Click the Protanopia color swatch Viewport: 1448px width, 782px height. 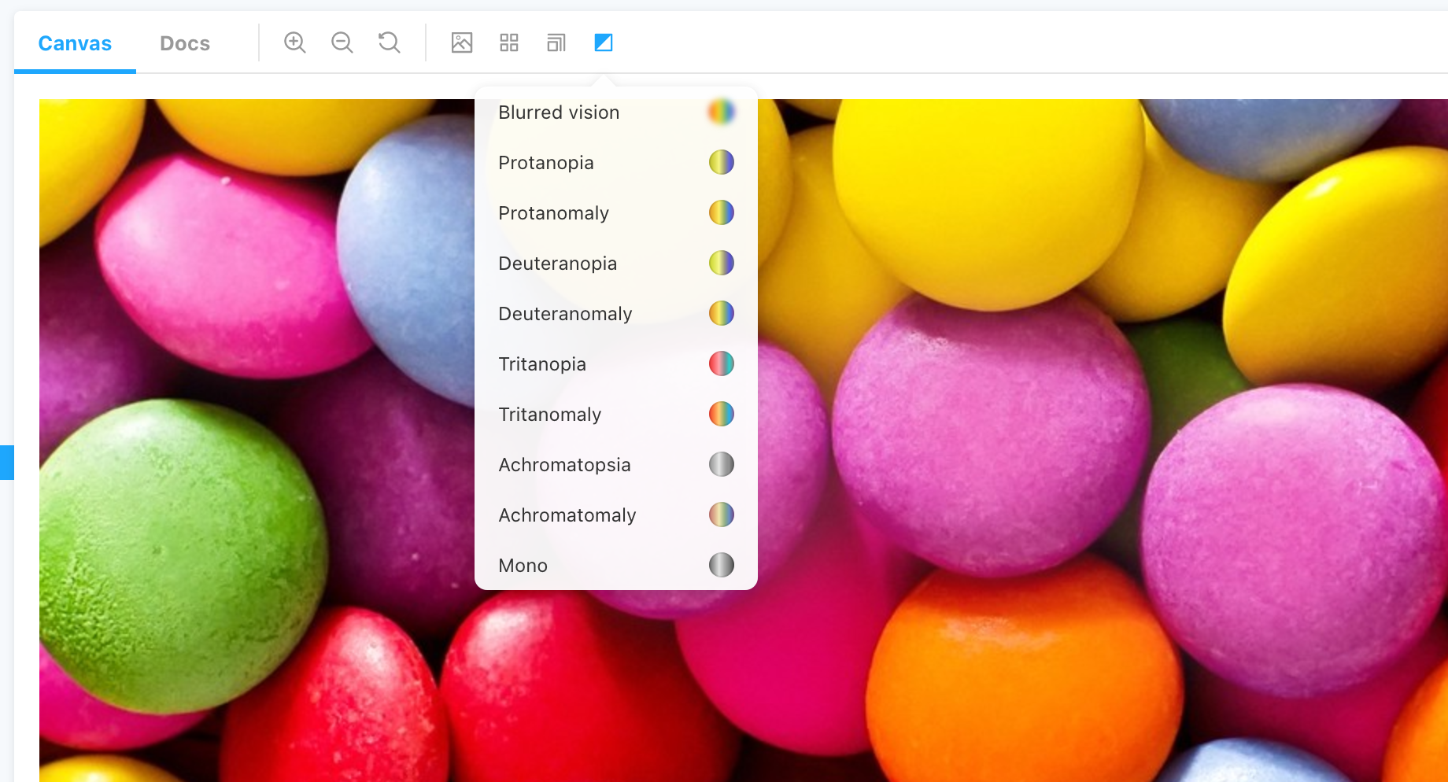(x=722, y=162)
